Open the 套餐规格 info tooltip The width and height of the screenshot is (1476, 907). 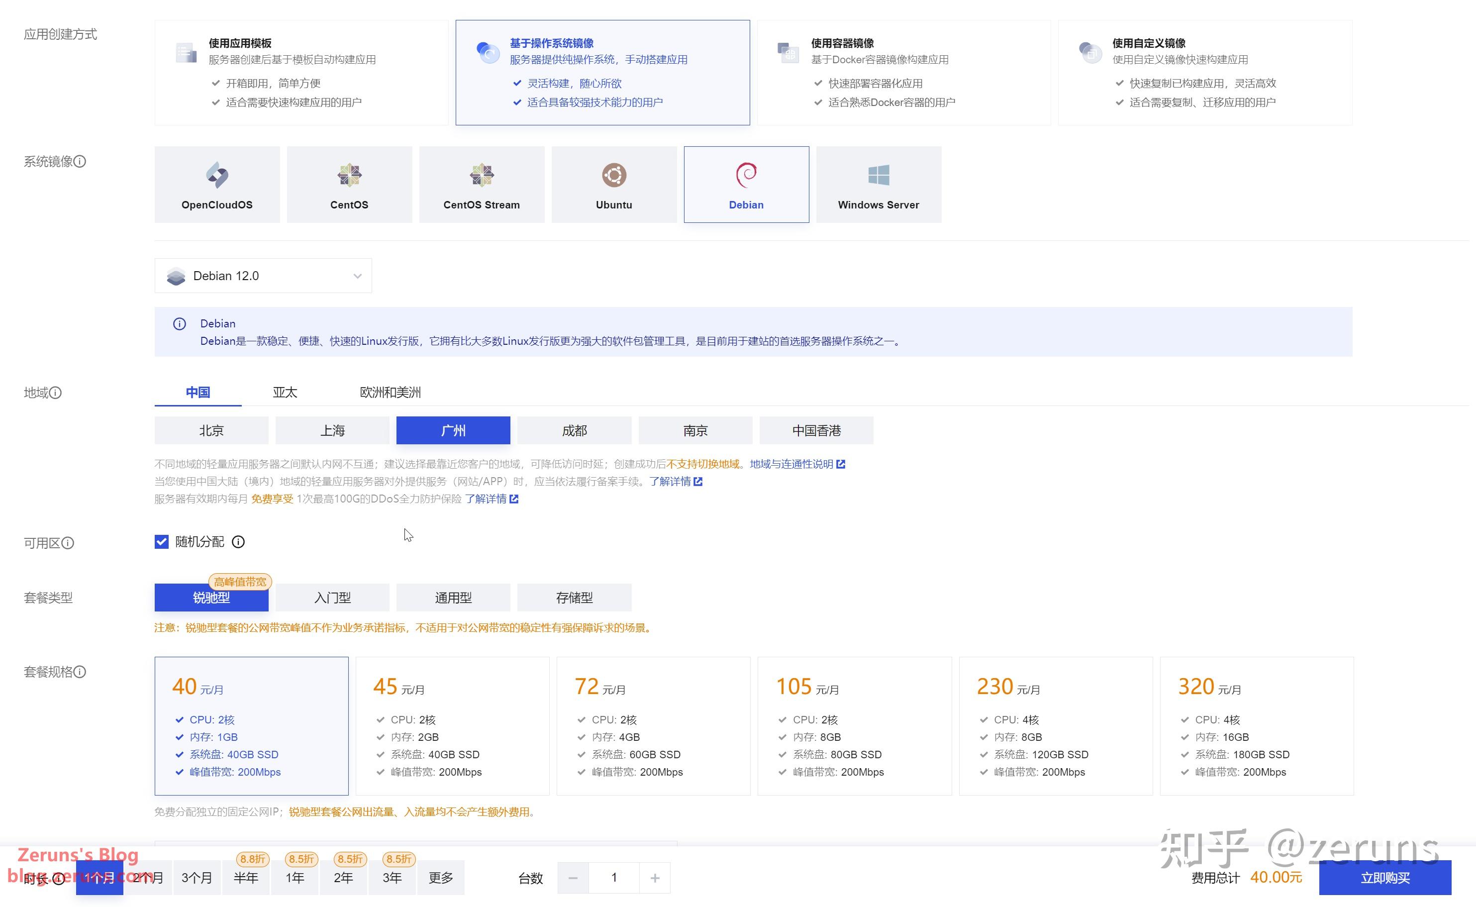[x=81, y=672]
